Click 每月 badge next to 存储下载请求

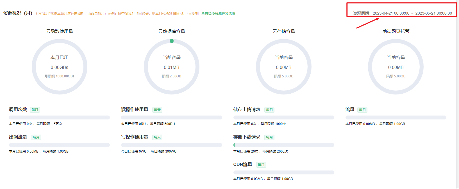pyautogui.click(x=269, y=137)
